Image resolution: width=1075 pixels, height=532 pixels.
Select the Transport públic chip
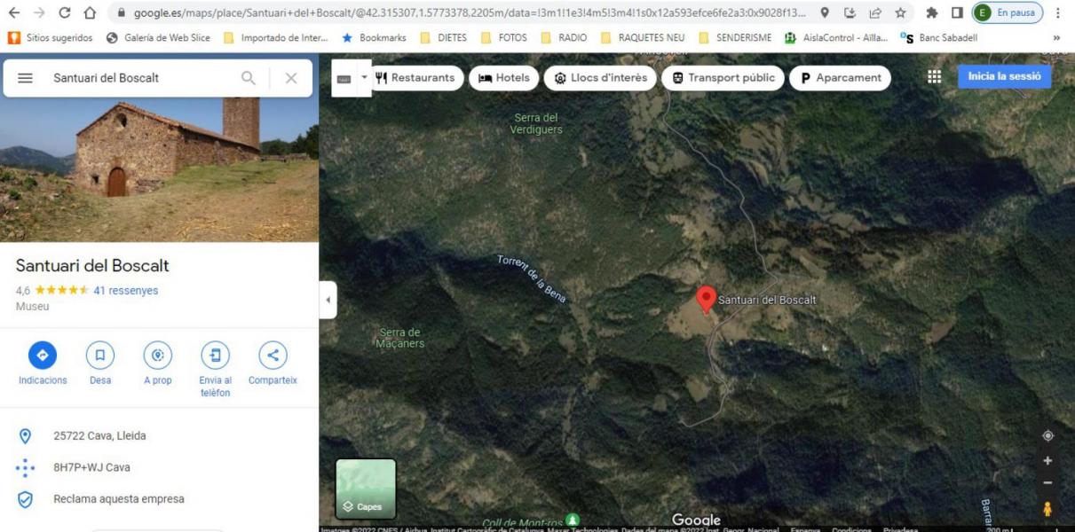coord(723,78)
